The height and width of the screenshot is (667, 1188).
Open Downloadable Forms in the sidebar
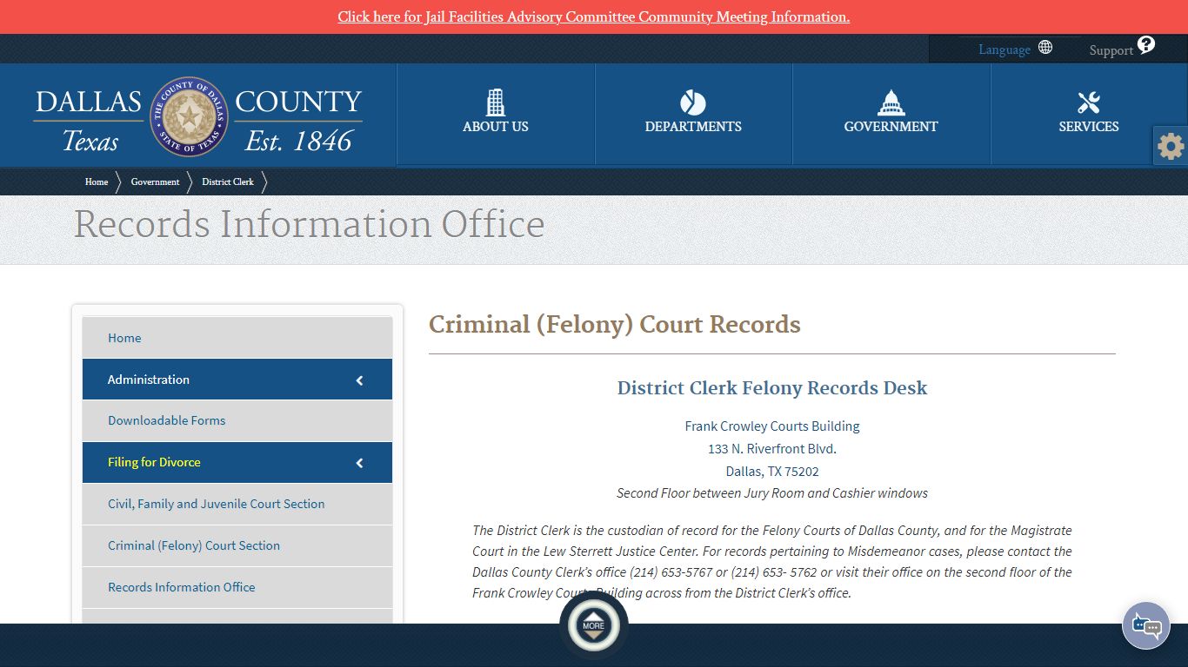point(237,420)
